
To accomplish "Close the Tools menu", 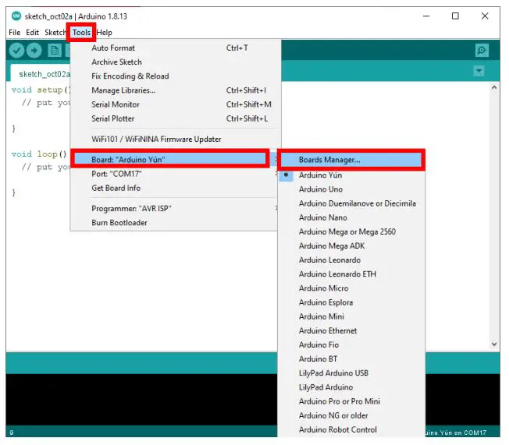I will click(81, 33).
